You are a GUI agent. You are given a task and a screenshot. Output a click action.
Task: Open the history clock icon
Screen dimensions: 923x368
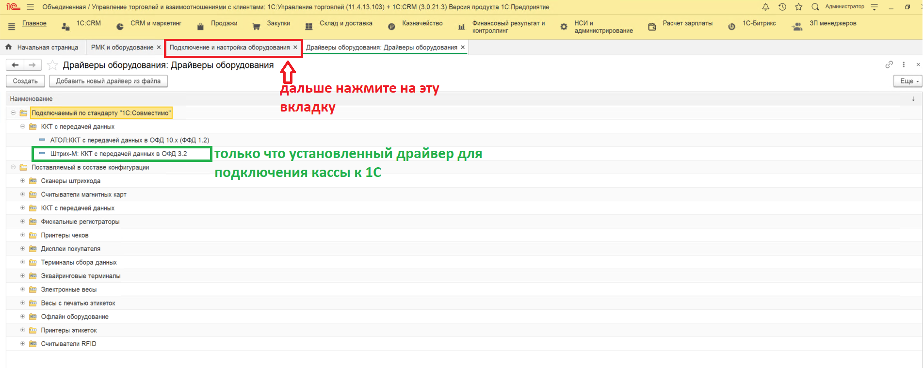[x=782, y=7]
